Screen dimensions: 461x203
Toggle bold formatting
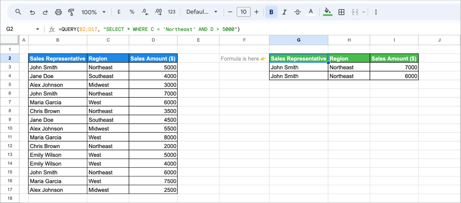click(x=271, y=12)
